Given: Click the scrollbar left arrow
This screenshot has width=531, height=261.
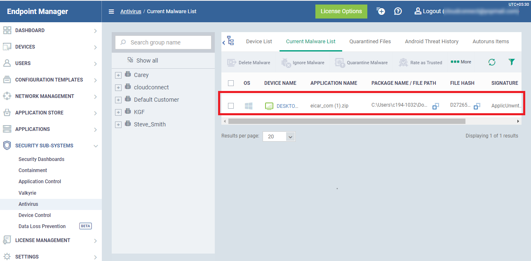Looking at the screenshot, I should tap(225, 121).
